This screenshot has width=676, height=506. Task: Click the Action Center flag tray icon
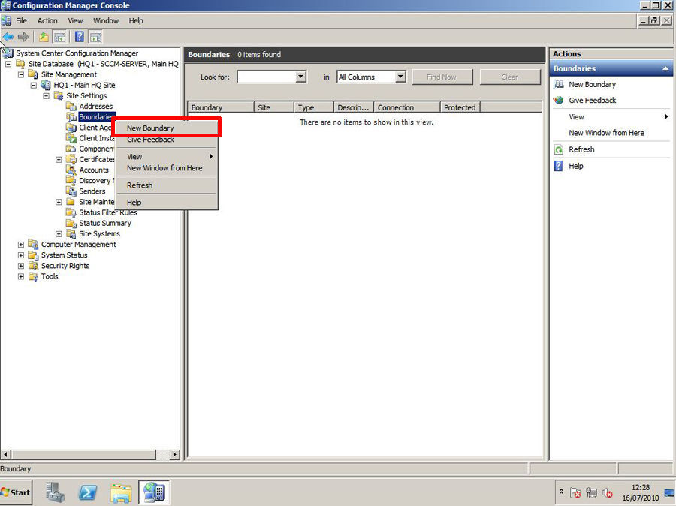575,492
